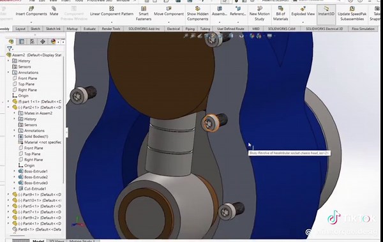
Task: Select Part7<1> component in tree
Action: (x=36, y=212)
